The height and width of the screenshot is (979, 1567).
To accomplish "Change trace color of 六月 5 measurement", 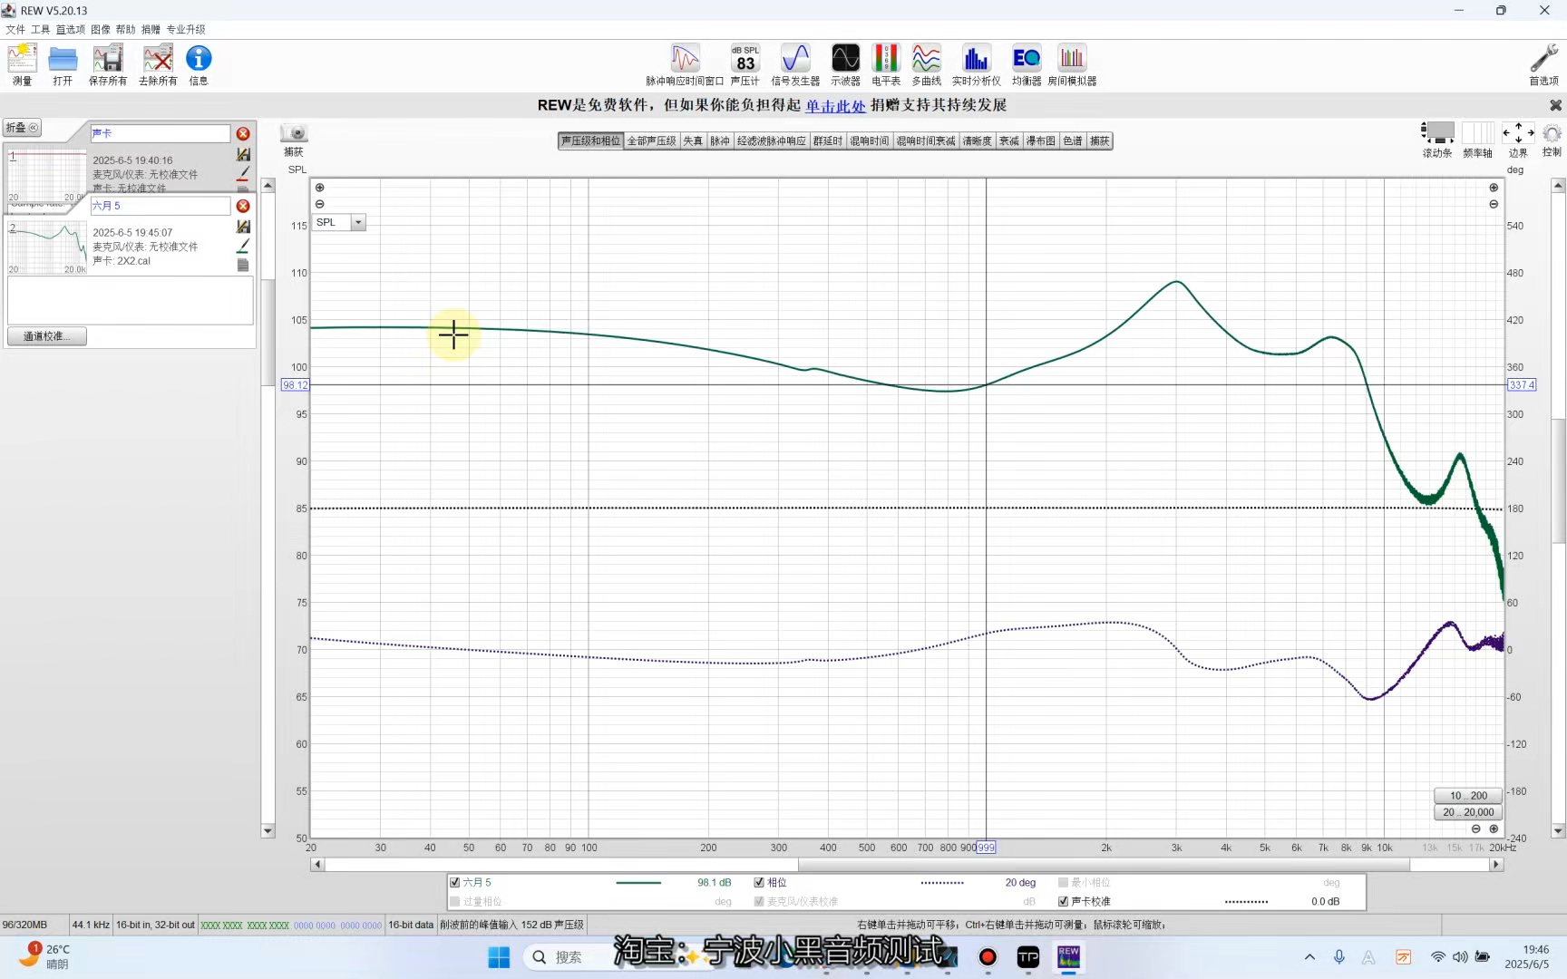I will coord(243,246).
